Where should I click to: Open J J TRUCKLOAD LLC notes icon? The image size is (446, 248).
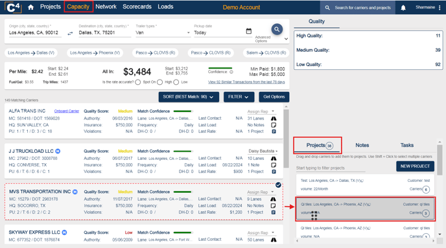click(274, 165)
